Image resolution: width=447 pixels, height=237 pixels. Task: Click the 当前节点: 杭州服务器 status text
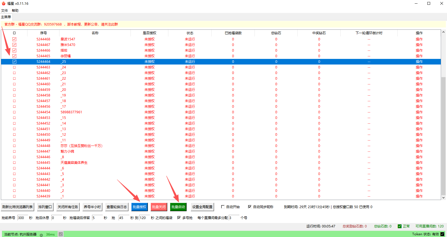click(x=20, y=234)
